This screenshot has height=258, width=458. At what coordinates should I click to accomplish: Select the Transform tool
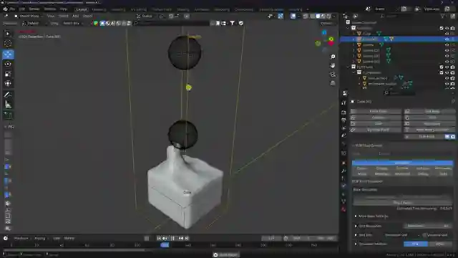tap(8, 84)
